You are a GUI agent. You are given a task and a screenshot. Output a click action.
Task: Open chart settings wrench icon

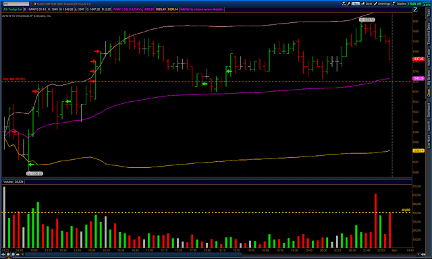(x=348, y=3)
